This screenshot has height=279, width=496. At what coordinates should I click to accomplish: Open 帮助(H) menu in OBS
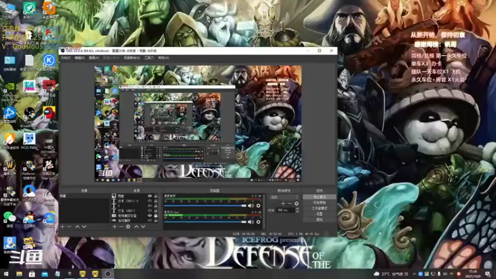(164, 58)
